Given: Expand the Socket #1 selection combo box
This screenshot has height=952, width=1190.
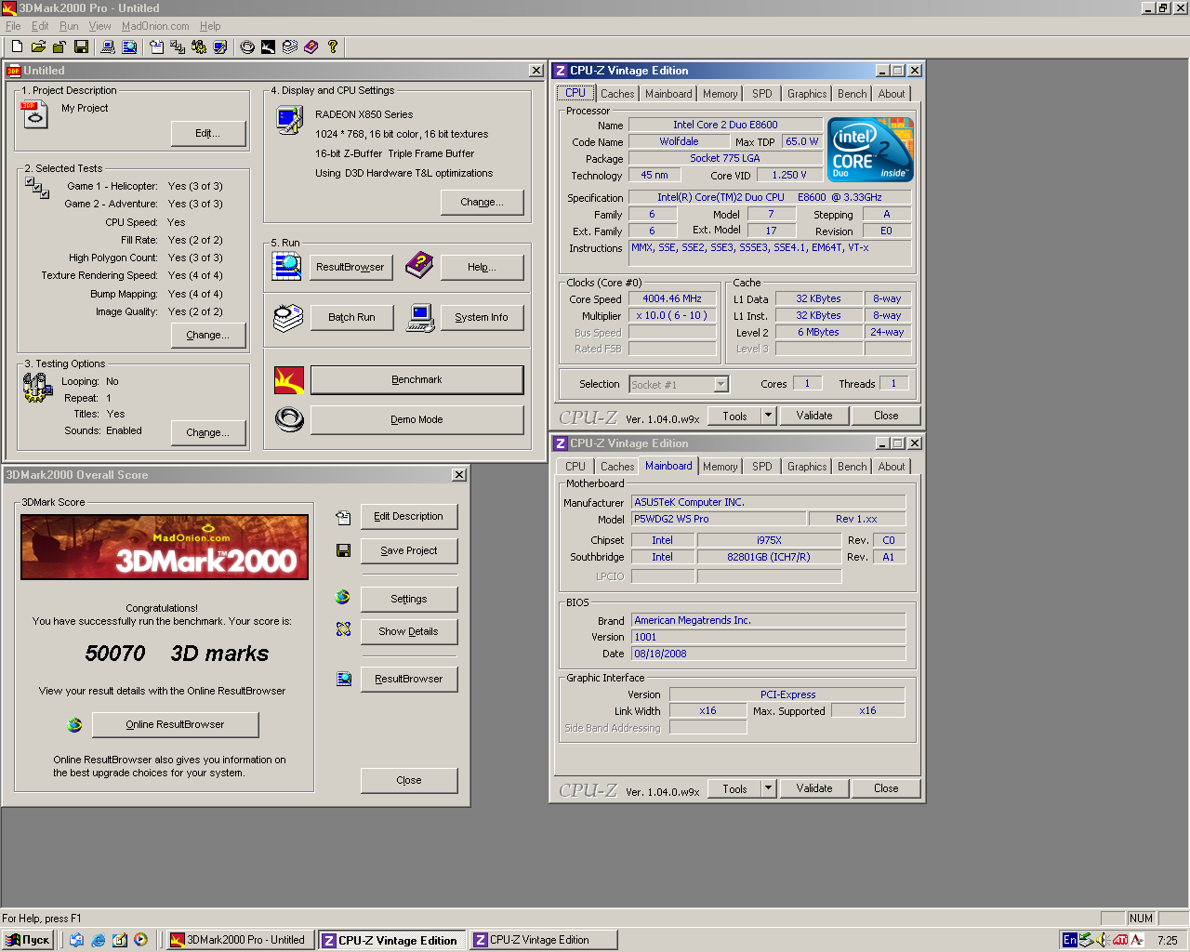Looking at the screenshot, I should tap(721, 384).
